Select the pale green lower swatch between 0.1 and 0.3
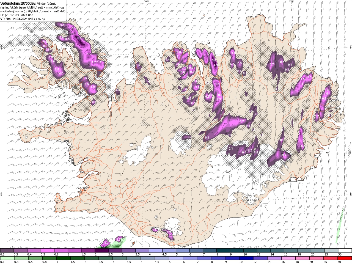This screenshot has width=352, height=264. pyautogui.click(x=7, y=258)
